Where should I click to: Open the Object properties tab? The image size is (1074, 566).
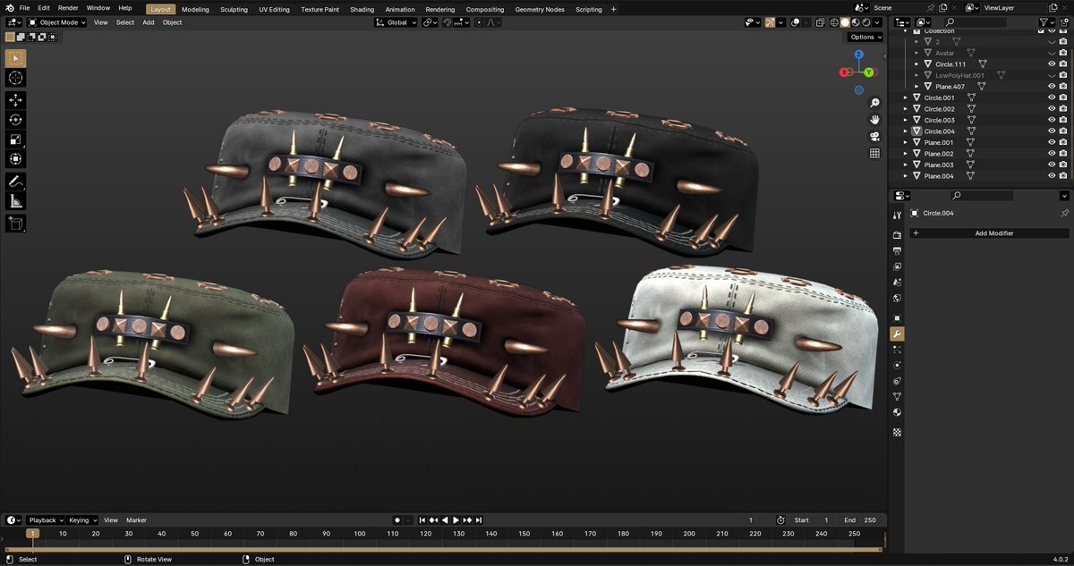(897, 318)
